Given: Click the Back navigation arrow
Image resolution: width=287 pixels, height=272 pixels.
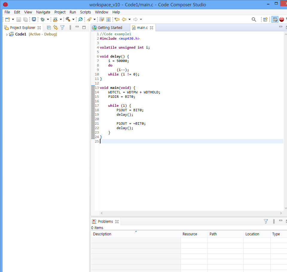Looking at the screenshot, I should click(x=124, y=19).
